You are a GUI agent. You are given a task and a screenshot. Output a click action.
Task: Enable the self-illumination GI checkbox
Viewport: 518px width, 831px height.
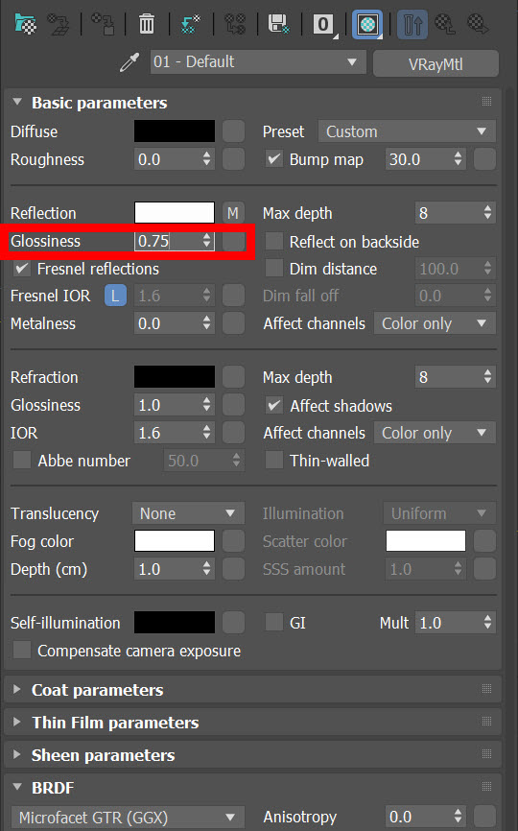(x=273, y=622)
